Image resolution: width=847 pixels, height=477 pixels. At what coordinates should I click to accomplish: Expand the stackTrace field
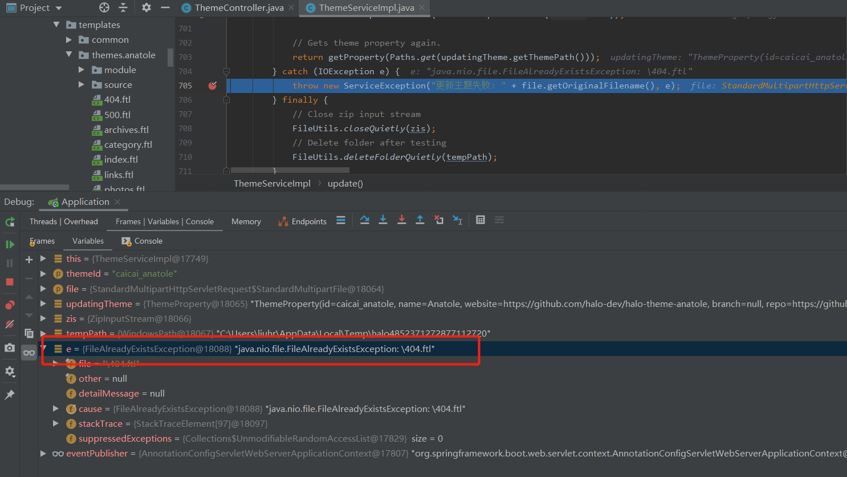(x=56, y=423)
